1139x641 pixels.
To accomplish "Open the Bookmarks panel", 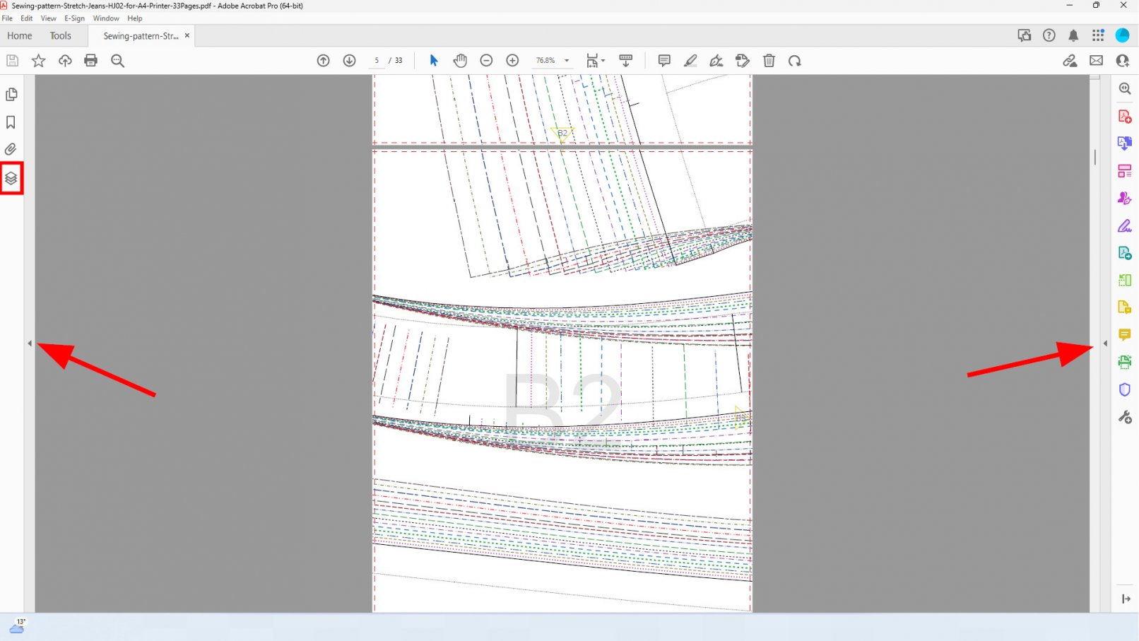I will (11, 122).
